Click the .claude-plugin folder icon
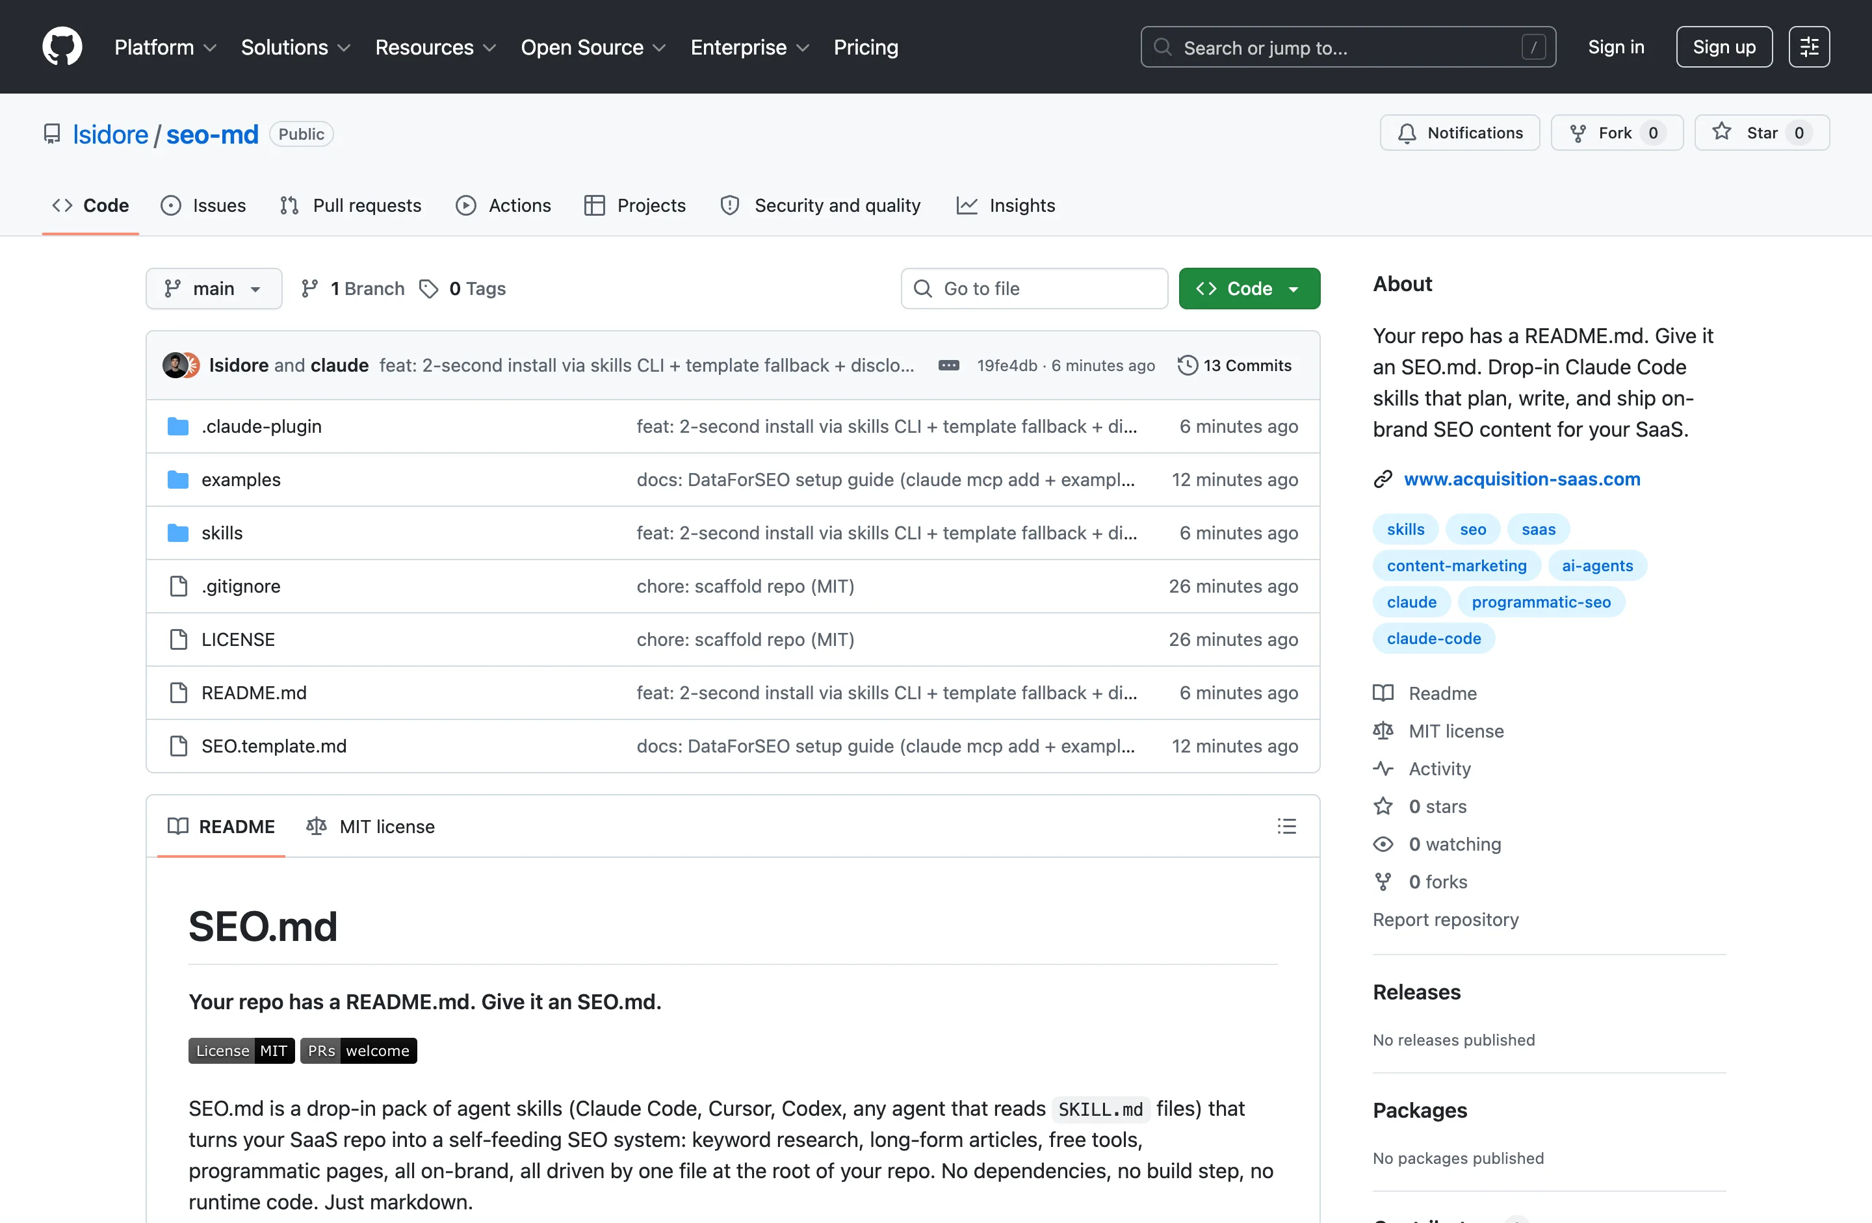1872x1223 pixels. pos(179,426)
